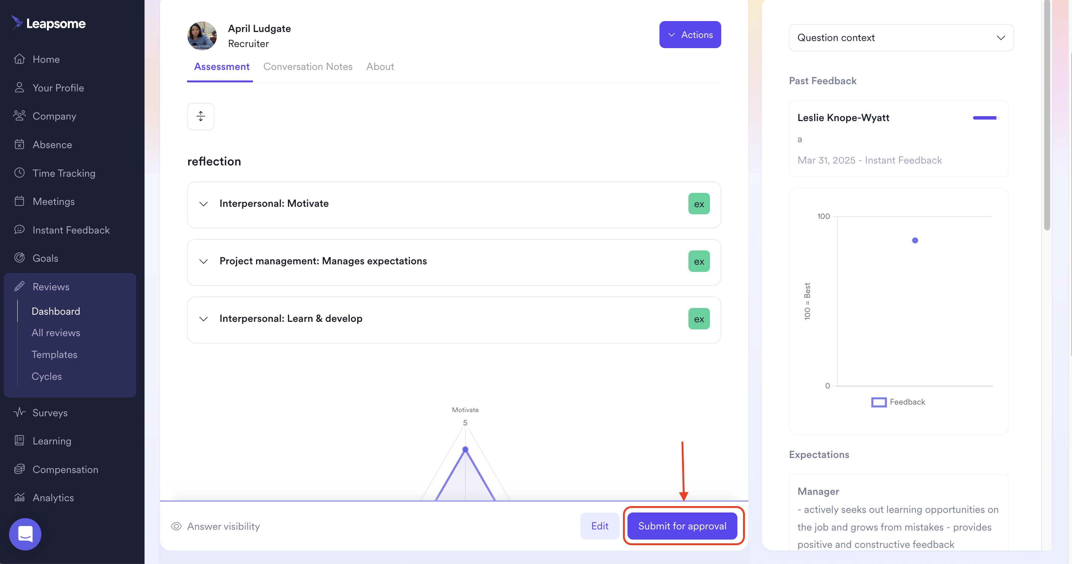This screenshot has height=564, width=1072.
Task: Click ex badge on Learn & develop
Action: [699, 319]
